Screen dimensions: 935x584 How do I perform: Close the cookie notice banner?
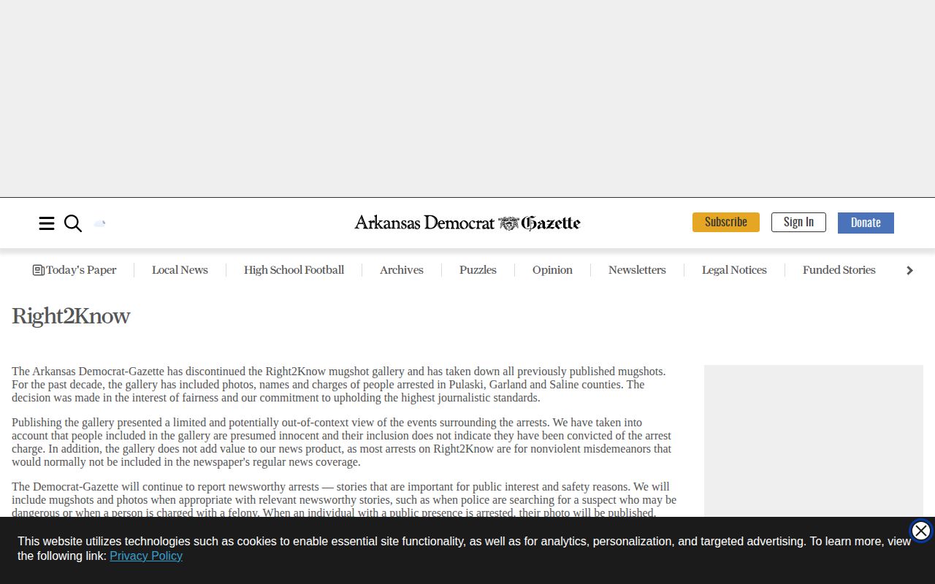pos(921,531)
